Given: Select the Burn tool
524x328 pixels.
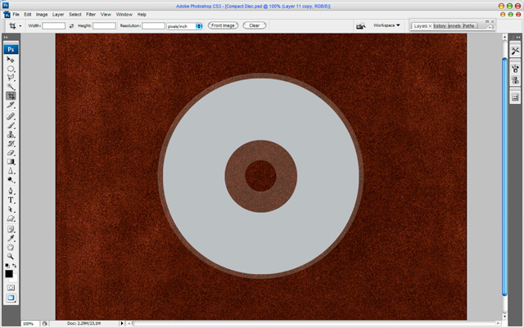Looking at the screenshot, I should pyautogui.click(x=11, y=180).
